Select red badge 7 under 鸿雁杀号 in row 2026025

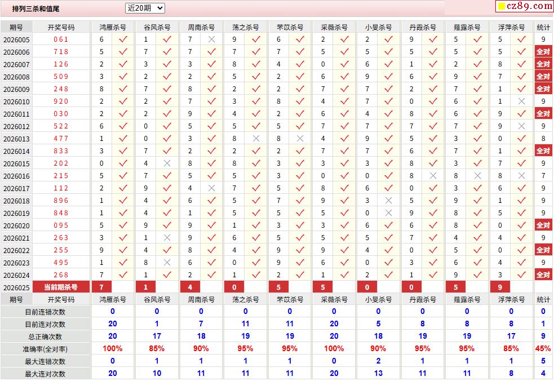click(x=102, y=287)
